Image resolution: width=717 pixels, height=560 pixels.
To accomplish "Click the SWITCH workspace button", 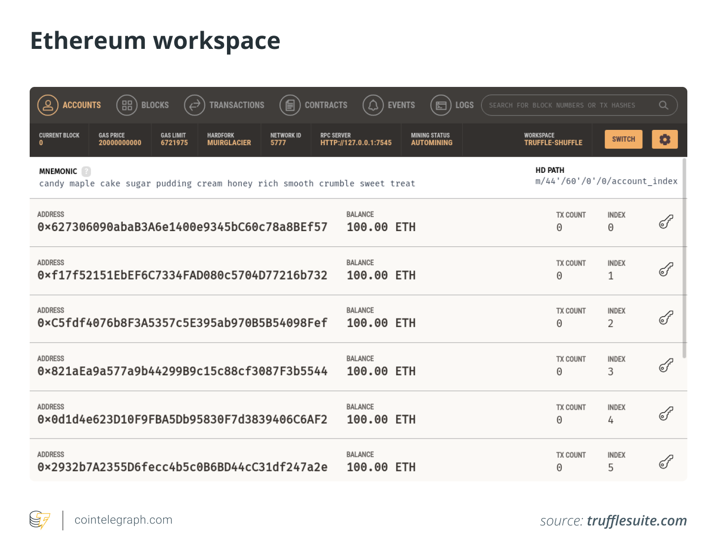I will pyautogui.click(x=623, y=139).
